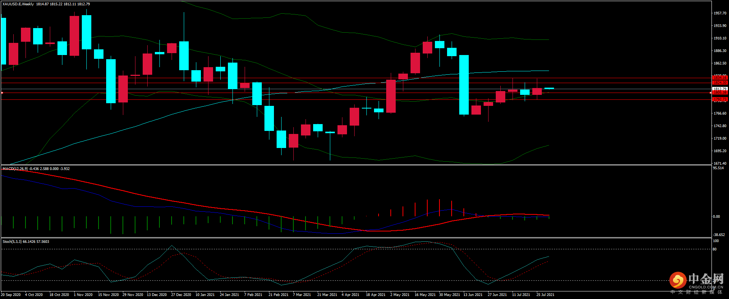This screenshot has height=299, width=729.
Task: Click the 25 Jul 2021 date label
Action: 546,295
